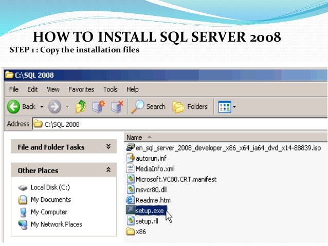Image resolution: width=328 pixels, height=246 pixels.
Task: Open the Tools menu
Action: pyautogui.click(x=110, y=89)
